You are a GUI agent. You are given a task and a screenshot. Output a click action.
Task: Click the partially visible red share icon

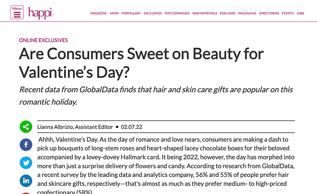26,193
